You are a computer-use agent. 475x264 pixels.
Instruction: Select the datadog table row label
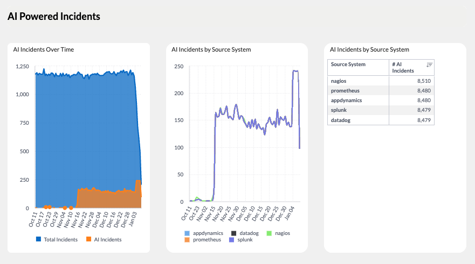coord(341,120)
